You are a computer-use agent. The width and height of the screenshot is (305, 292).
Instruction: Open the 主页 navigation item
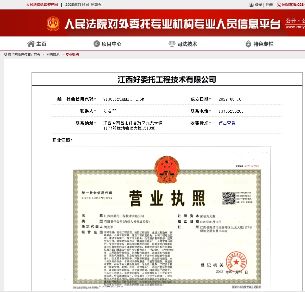coord(37,44)
